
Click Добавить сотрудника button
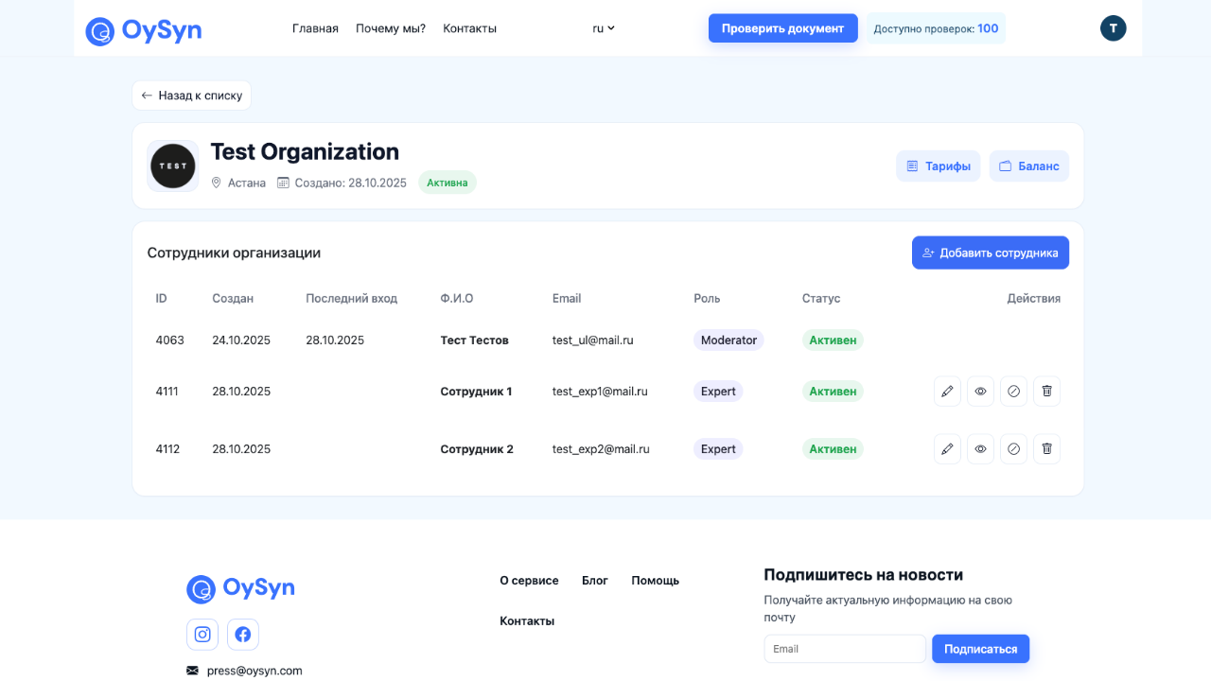(x=990, y=253)
